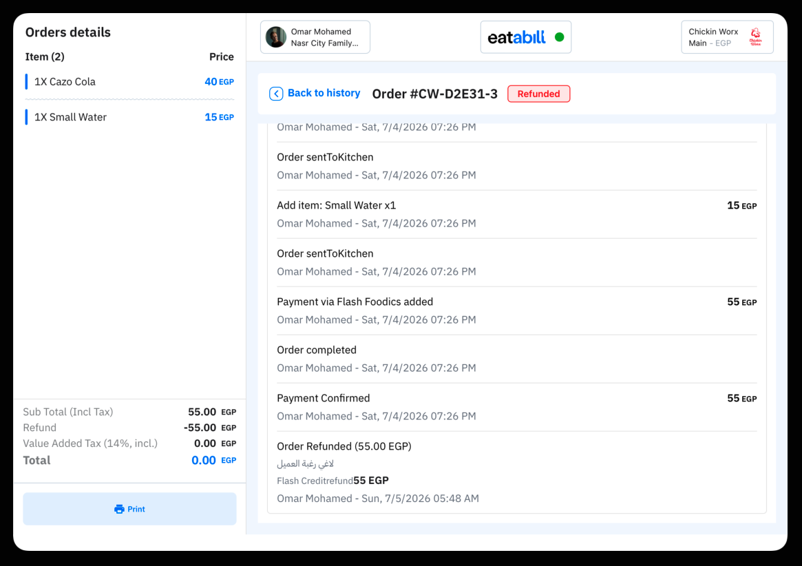Image resolution: width=802 pixels, height=566 pixels.
Task: Select the 1X Cazo Cola item row
Action: pyautogui.click(x=130, y=82)
